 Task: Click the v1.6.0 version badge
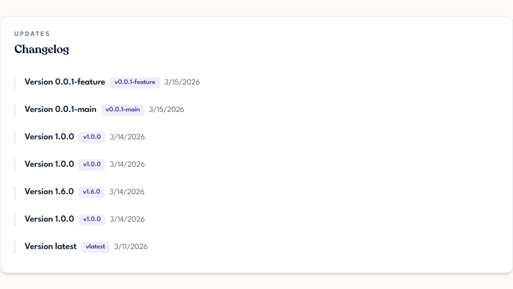91,192
